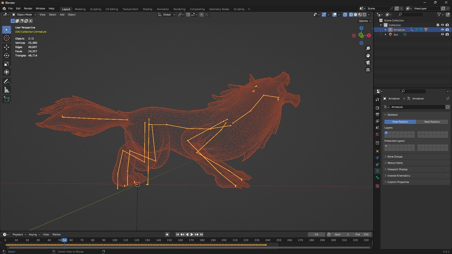Select the Select Box tool

tap(7, 29)
